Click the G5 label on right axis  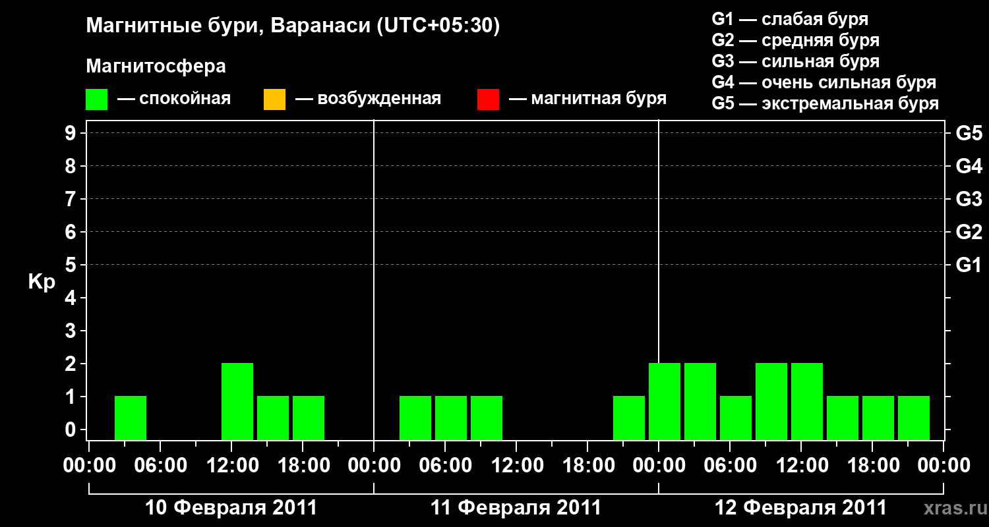(969, 133)
